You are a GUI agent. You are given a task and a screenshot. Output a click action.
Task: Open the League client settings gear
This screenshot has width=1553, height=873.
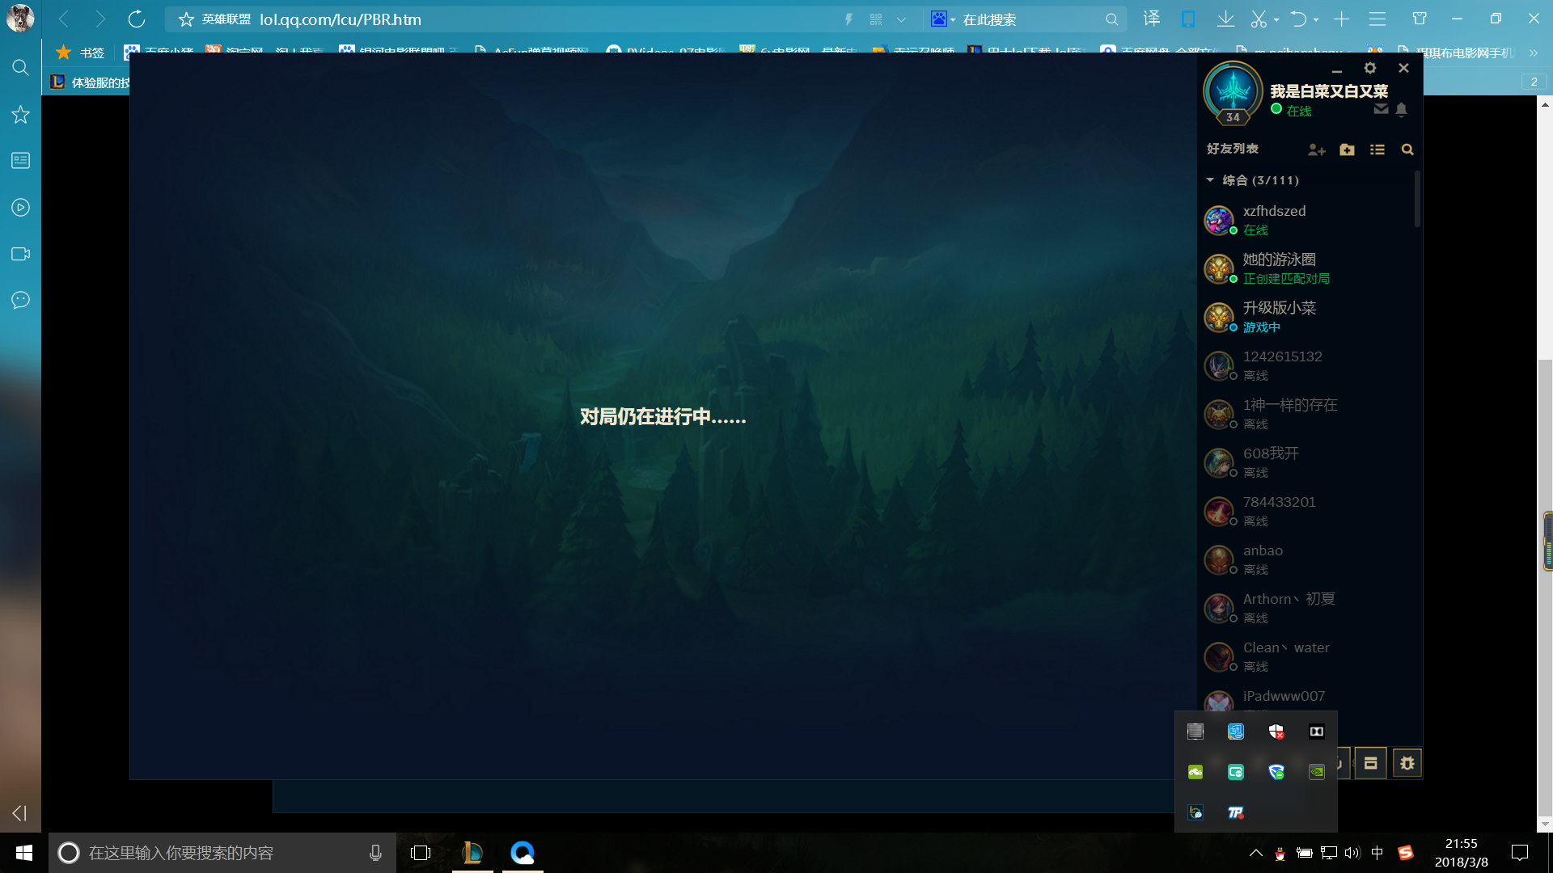(x=1369, y=69)
